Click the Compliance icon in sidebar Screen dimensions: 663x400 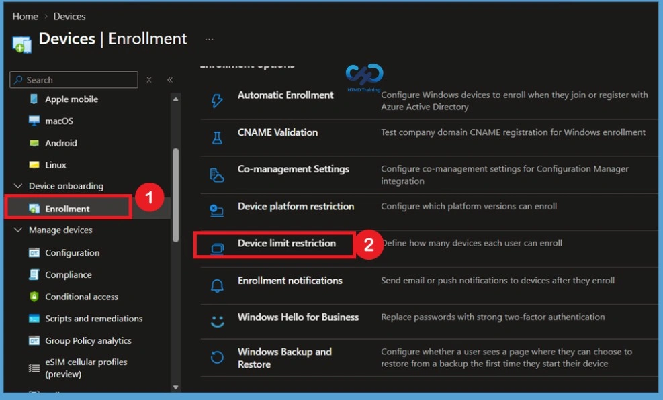click(x=34, y=274)
